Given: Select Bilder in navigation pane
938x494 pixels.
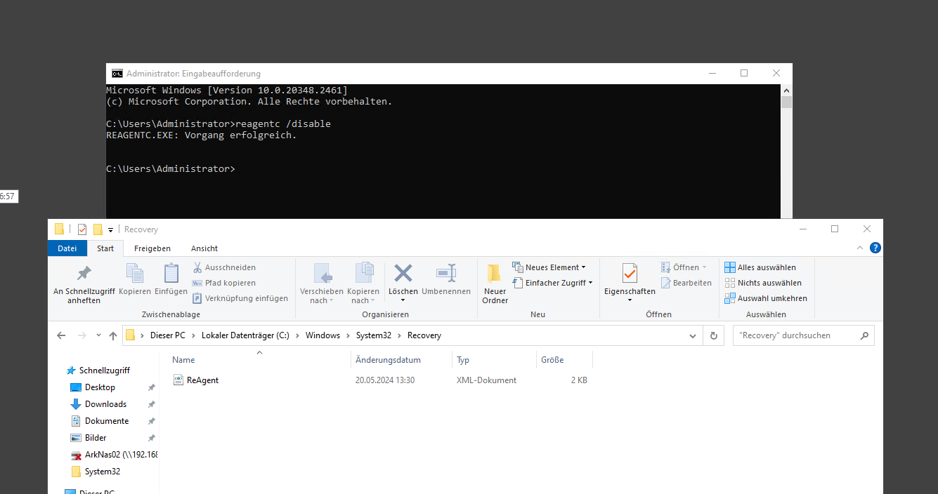Looking at the screenshot, I should 96,438.
